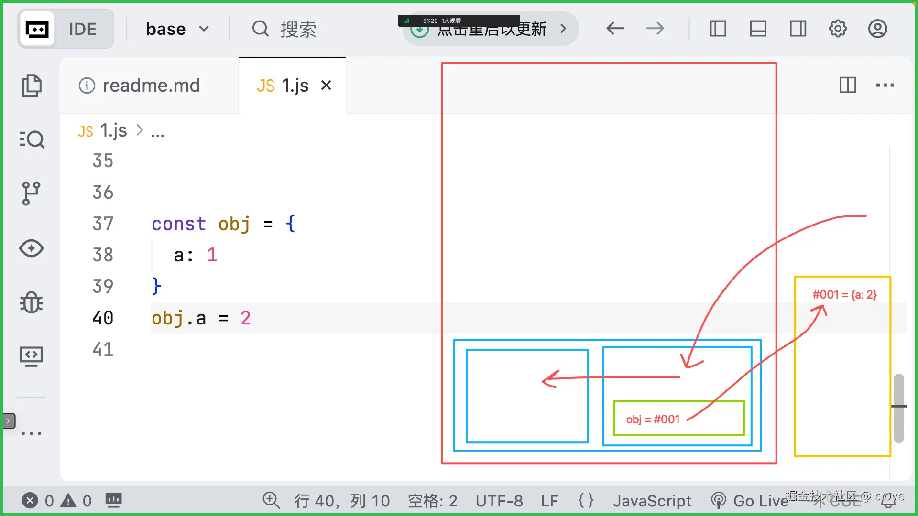Expand the collapsed side panel arrow
This screenshot has width=918, height=516.
coord(8,421)
